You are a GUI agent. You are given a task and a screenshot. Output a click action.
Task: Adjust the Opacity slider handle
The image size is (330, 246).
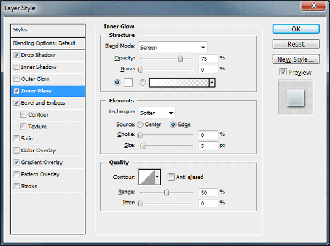click(180, 58)
